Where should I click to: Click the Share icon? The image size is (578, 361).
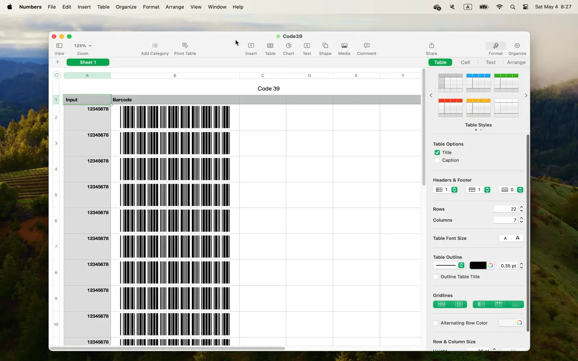pos(431,46)
